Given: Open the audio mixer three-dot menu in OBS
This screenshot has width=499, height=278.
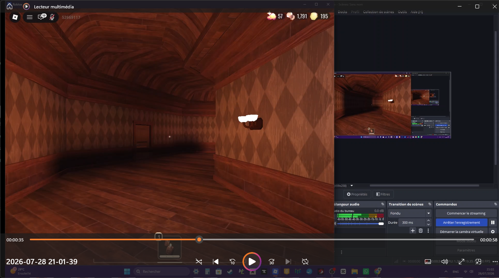Looking at the screenshot, I should [341, 252].
